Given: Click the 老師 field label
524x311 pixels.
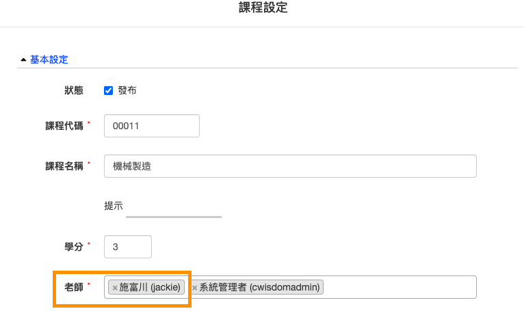Looking at the screenshot, I should pos(74,287).
